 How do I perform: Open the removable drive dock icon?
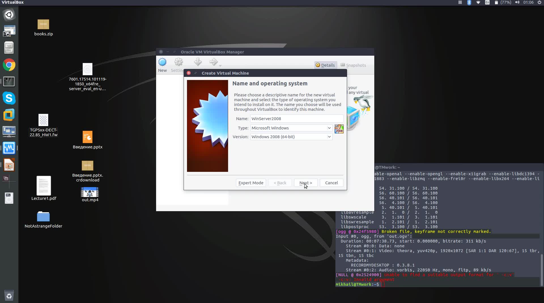tap(9, 198)
